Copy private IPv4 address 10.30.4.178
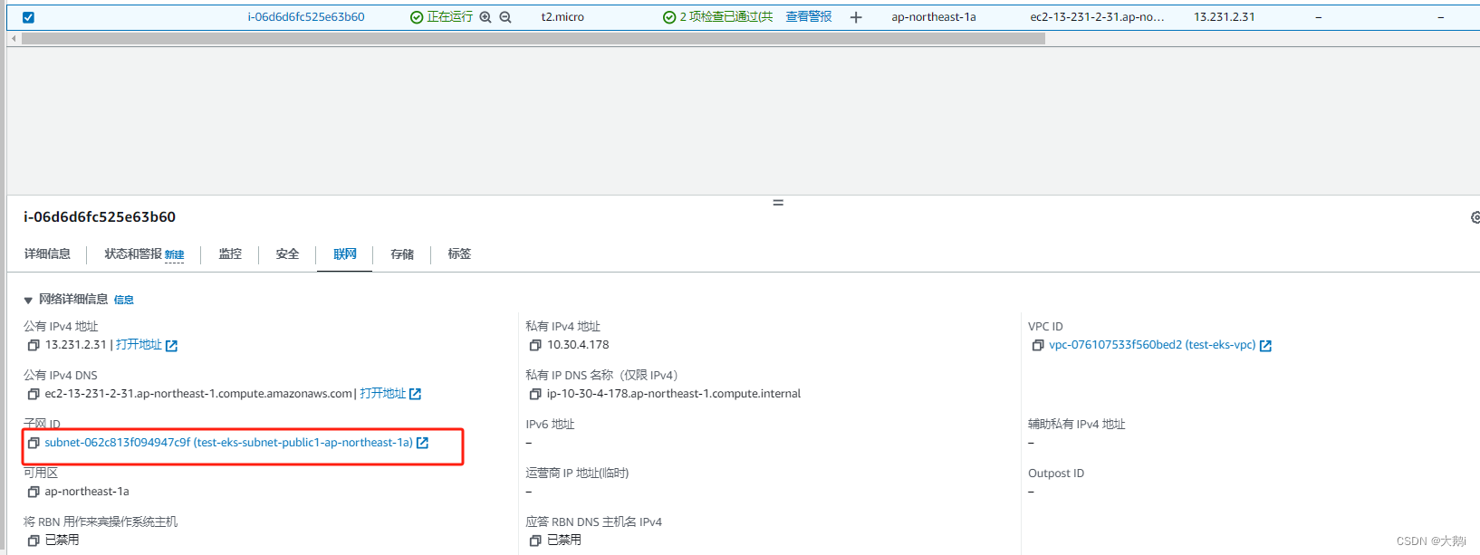The width and height of the screenshot is (1480, 555). (x=535, y=345)
